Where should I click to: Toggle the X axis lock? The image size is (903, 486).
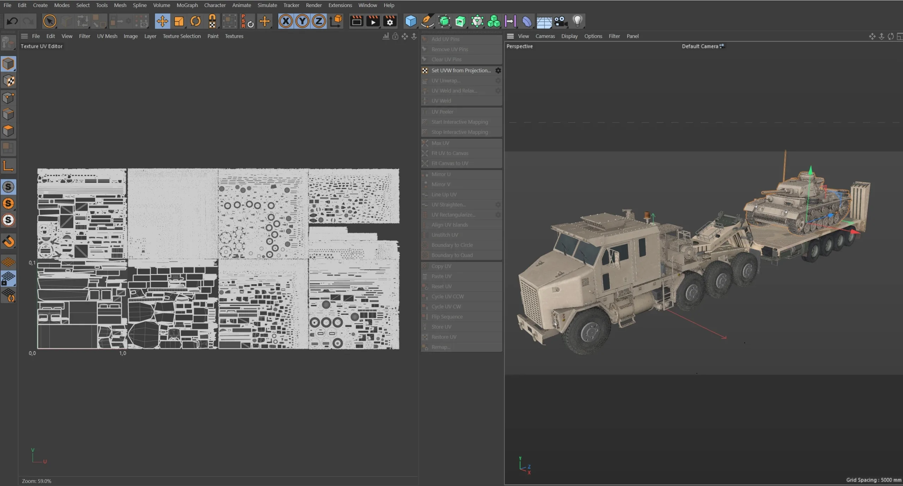pos(286,21)
